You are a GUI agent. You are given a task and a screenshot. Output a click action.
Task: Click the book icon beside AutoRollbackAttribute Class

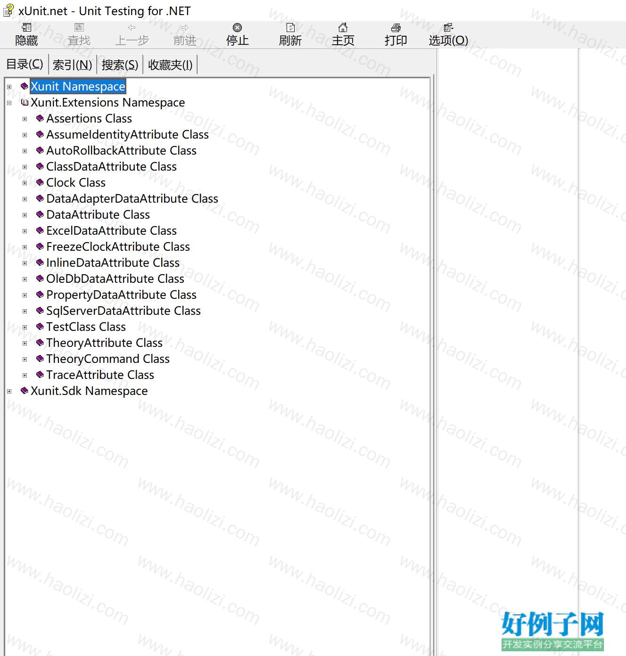(40, 150)
